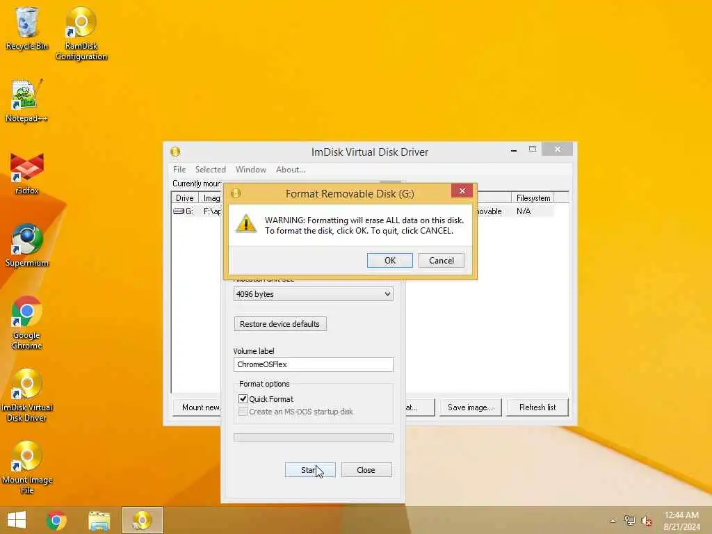Screen dimensions: 712x534
Task: Cancel the format warning
Action: [x=442, y=260]
